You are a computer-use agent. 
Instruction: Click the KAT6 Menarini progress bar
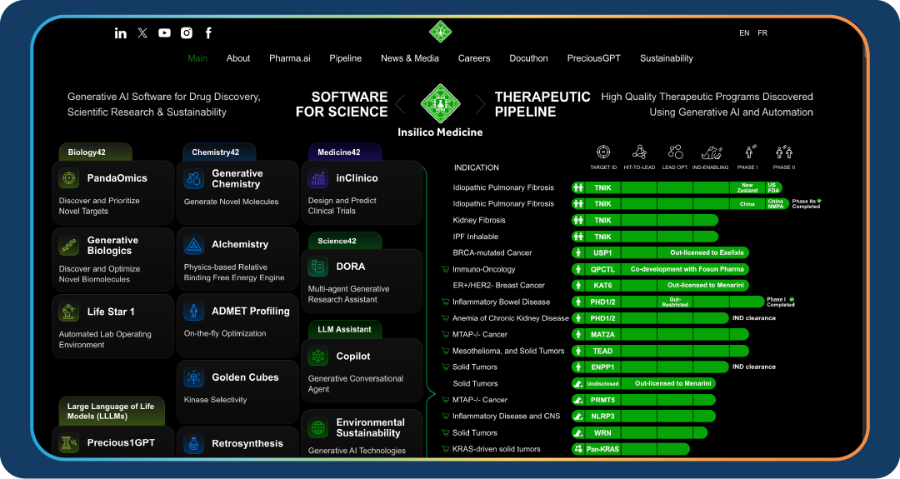point(660,285)
